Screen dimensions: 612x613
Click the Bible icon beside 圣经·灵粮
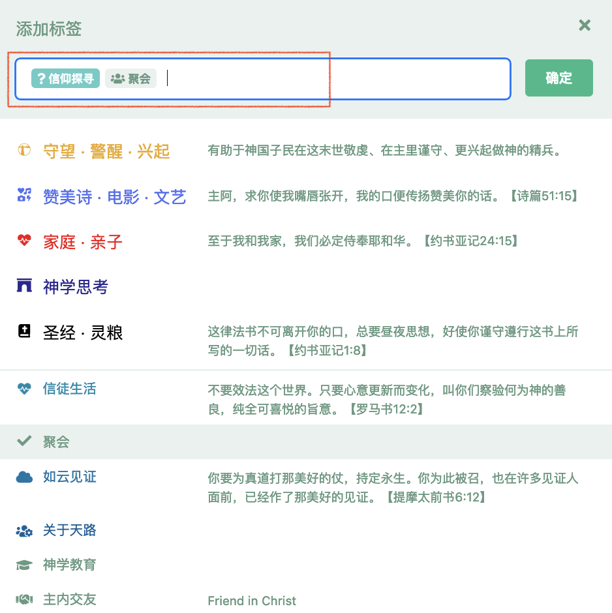click(24, 333)
